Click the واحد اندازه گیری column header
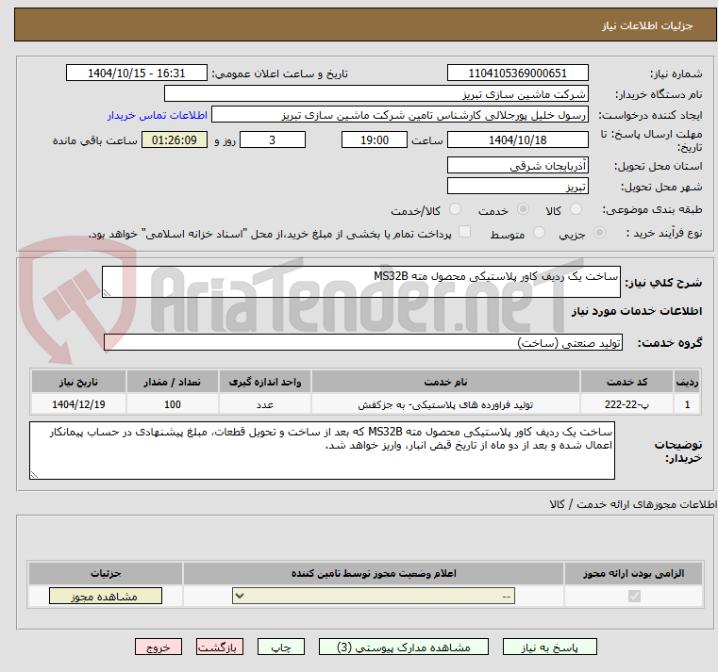This screenshot has width=718, height=672. point(265,382)
